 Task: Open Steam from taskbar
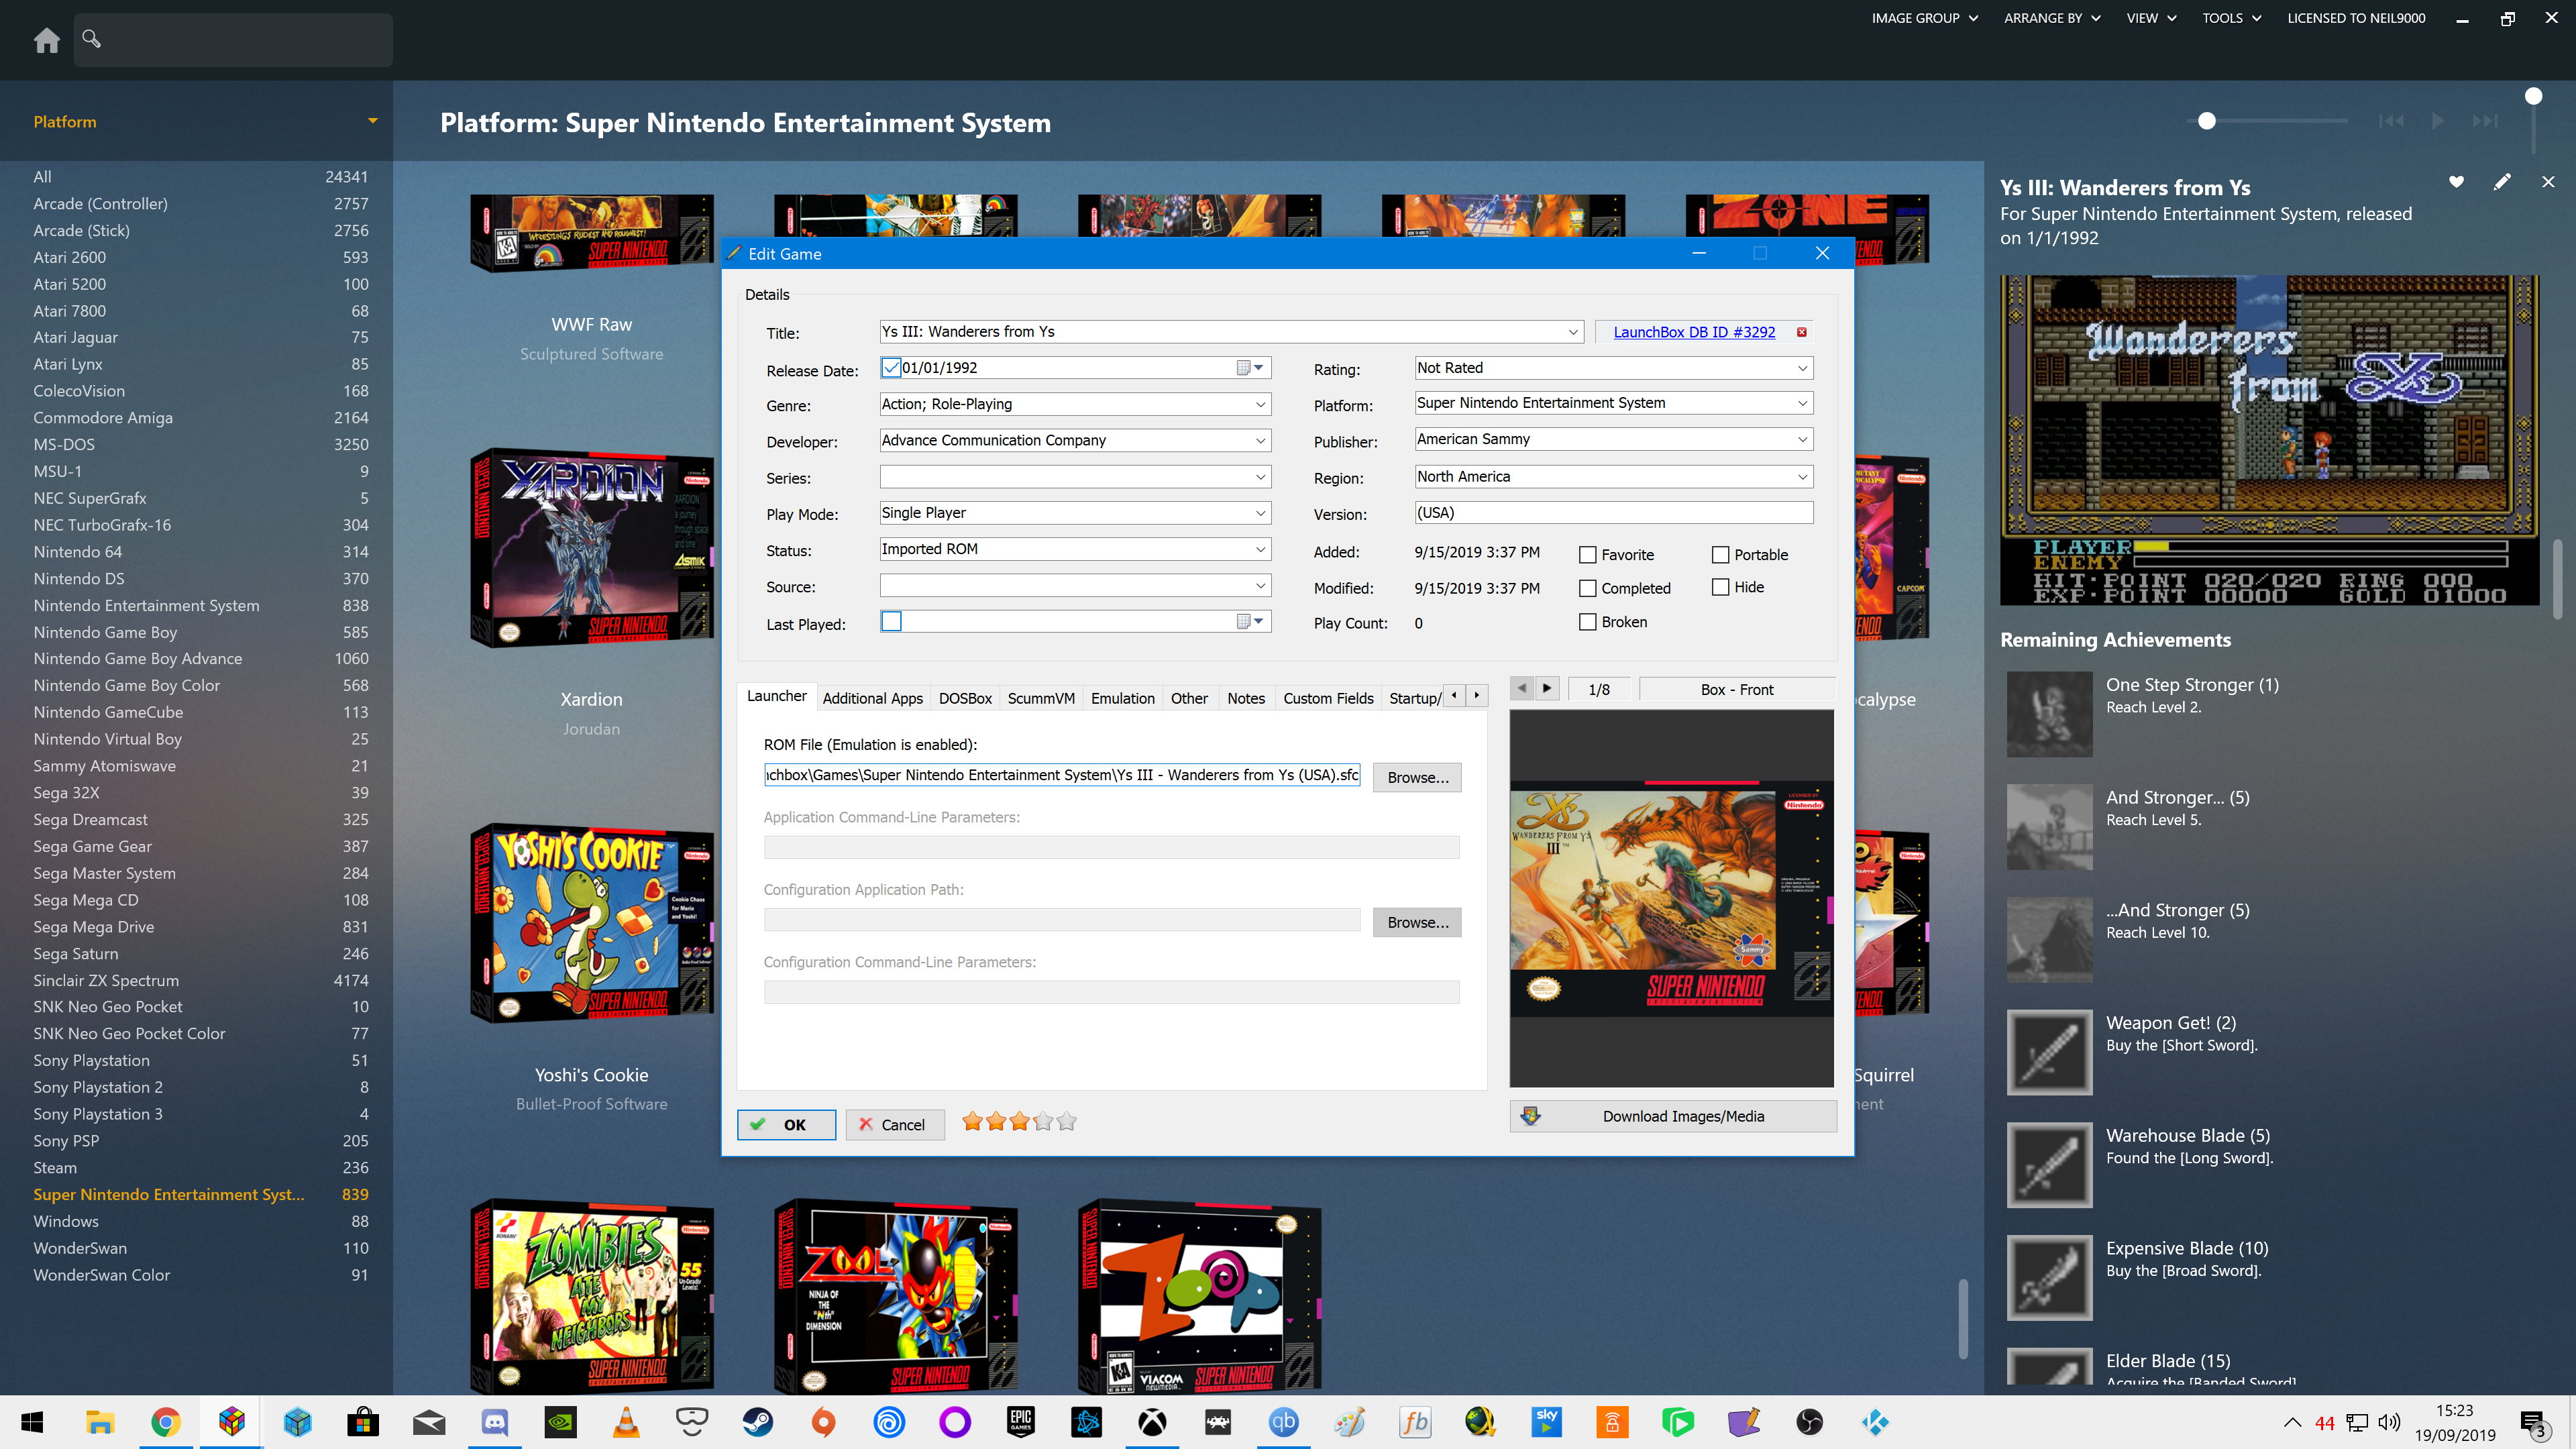point(757,1422)
